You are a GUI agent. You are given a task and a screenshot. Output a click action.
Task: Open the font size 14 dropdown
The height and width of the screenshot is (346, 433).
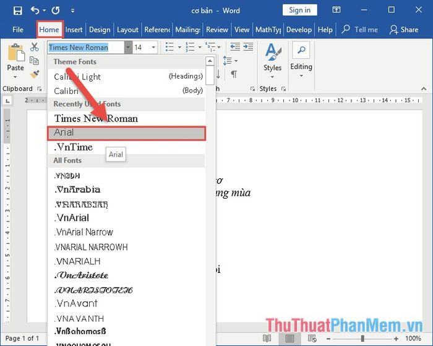click(x=153, y=48)
